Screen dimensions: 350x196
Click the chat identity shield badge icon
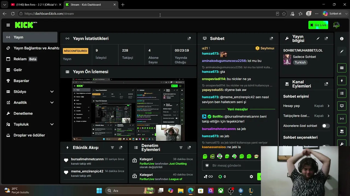(207, 166)
